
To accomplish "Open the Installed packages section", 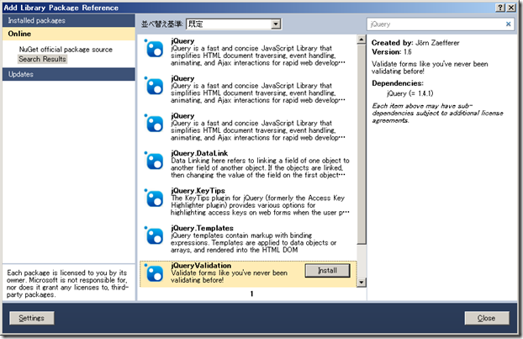I will 69,20.
